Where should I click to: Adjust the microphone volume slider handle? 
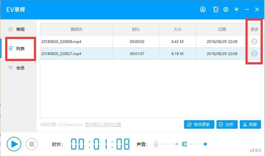[x=177, y=144]
